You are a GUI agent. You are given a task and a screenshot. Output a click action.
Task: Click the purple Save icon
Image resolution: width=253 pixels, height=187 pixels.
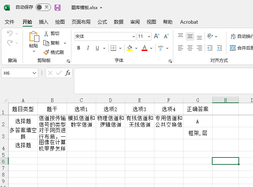tap(58, 8)
